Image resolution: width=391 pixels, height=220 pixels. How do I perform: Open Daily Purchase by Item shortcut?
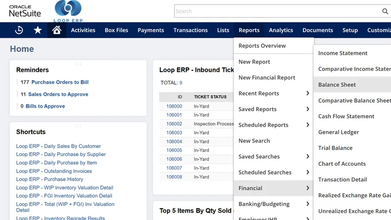click(57, 163)
